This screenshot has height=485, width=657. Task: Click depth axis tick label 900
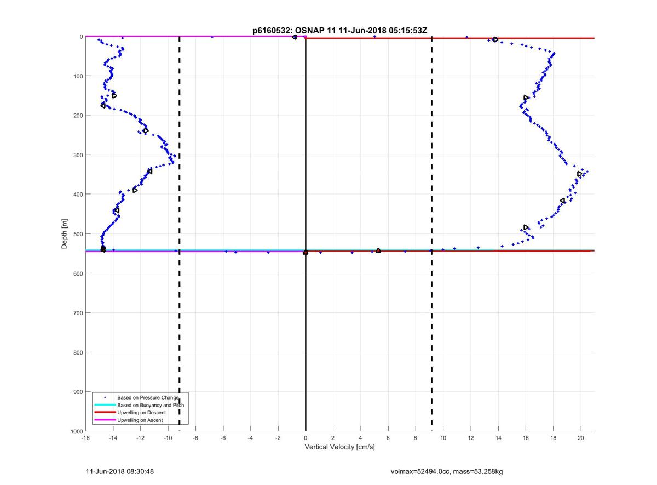[x=78, y=392]
